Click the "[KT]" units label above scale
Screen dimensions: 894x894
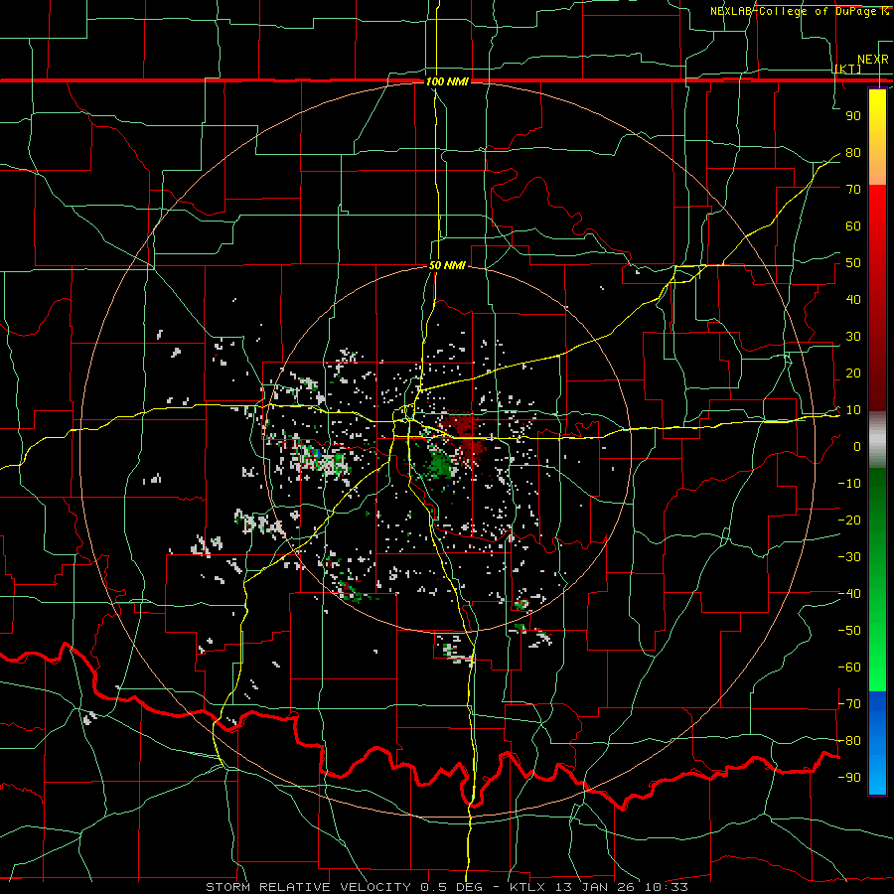[848, 69]
